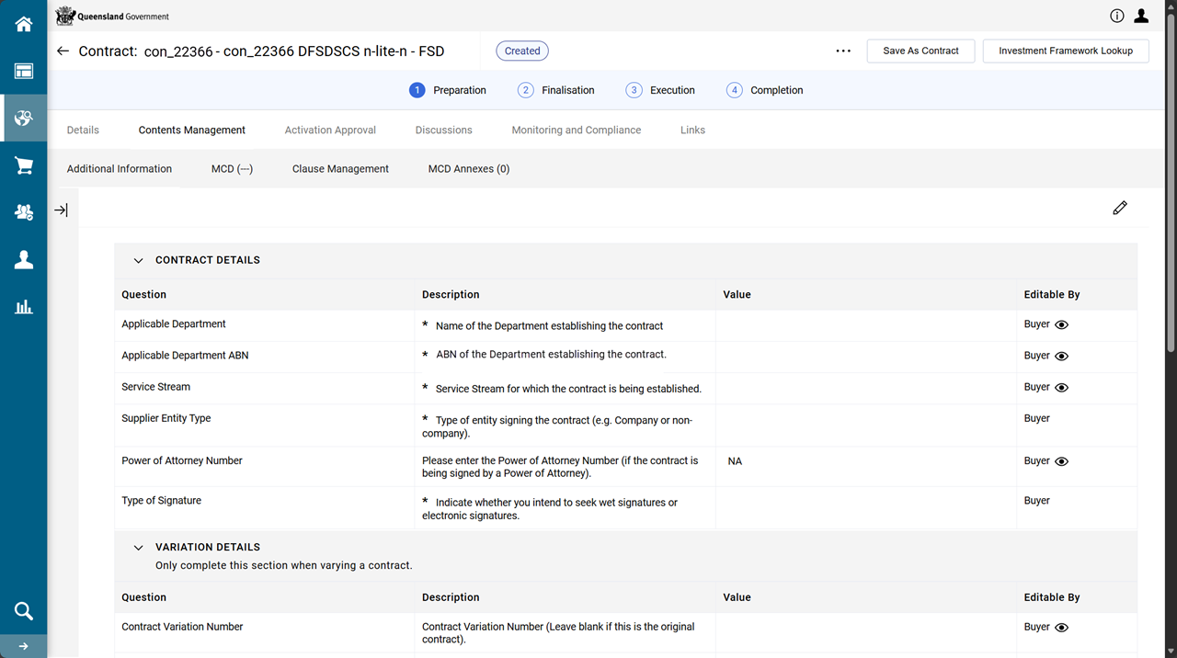Viewport: 1177px width, 658px height.
Task: Collapse the Contract Details section
Action: (x=139, y=261)
